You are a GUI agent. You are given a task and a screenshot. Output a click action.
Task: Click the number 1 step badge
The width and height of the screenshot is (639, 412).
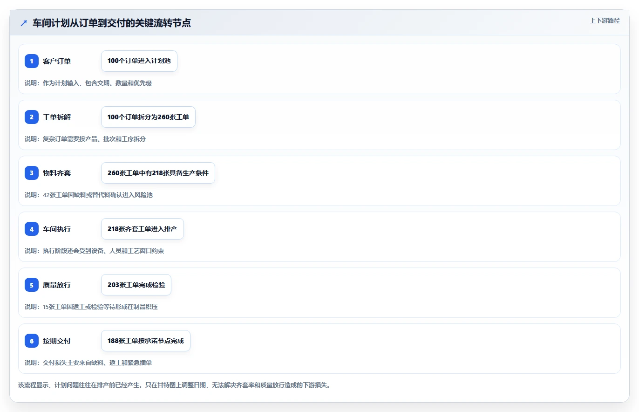click(x=32, y=61)
